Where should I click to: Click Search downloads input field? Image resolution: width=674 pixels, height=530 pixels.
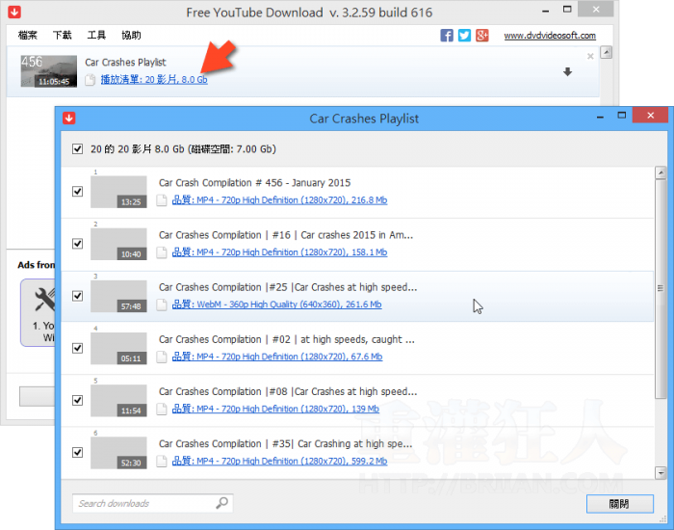coord(152,503)
